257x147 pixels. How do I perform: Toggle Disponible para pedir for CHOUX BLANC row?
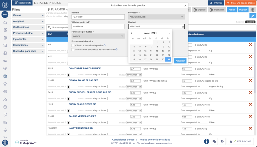click(x=69, y=111)
